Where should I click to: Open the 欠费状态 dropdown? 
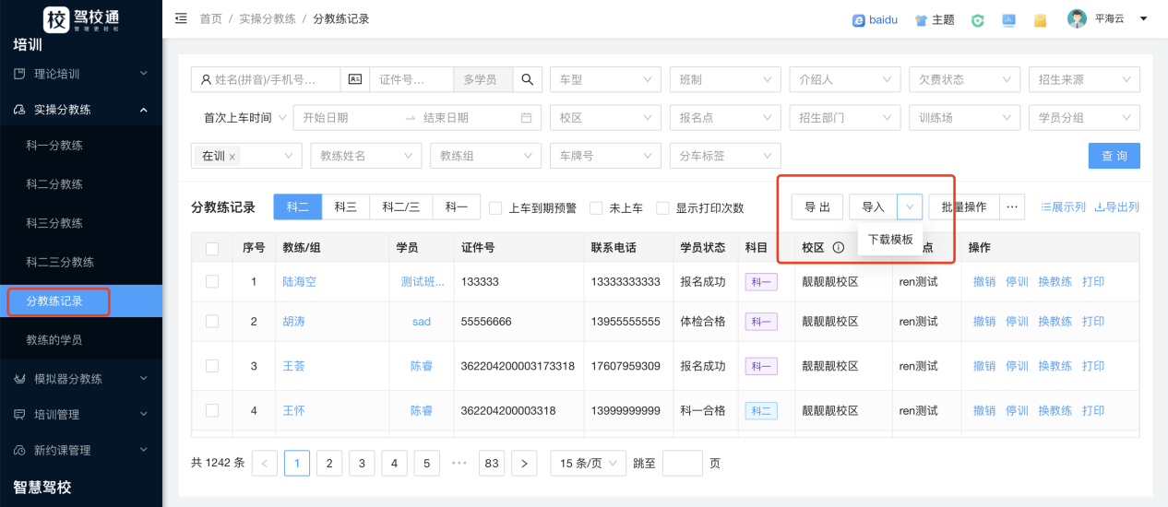coord(965,79)
